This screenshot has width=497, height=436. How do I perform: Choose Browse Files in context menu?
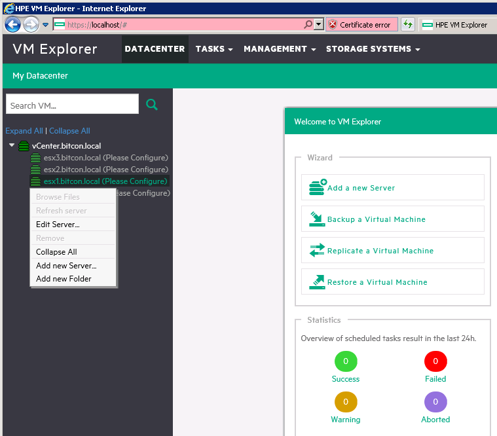click(73, 197)
